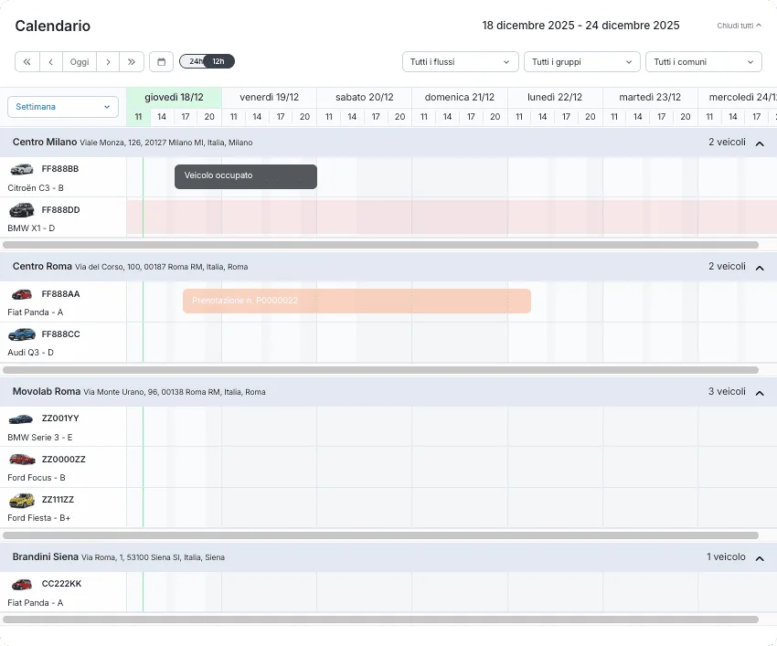Select sabato 20/12 day header
This screenshot has height=646, width=777.
point(364,98)
